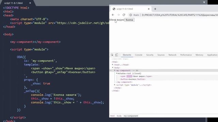Viewport: 218px width, 122px height.
Task: Toggle the DevTools device toolbar icon
Action: [x=116, y=55]
